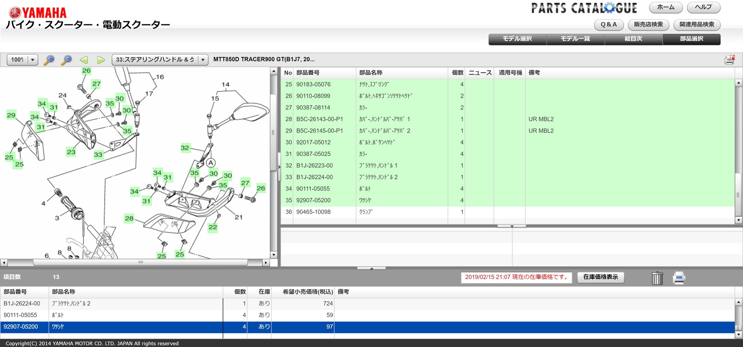The height and width of the screenshot is (347, 743).
Task: Open the 33:ステアリングハンドル diagram dropdown
Action: coord(160,59)
